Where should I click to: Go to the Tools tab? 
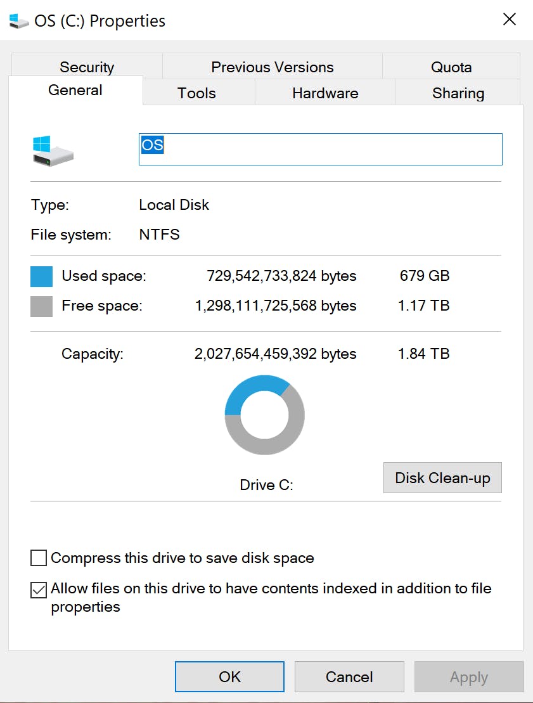[196, 93]
